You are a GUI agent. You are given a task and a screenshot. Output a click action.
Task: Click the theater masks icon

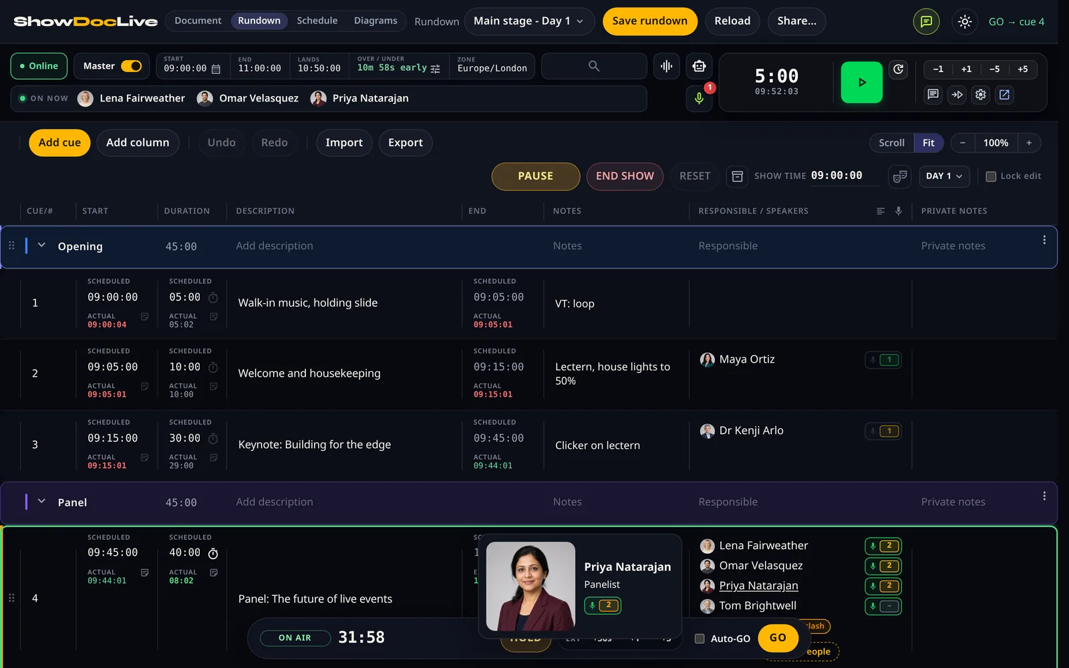(x=900, y=176)
